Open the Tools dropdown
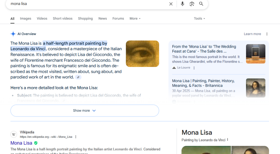This screenshot has height=154, width=280. pyautogui.click(x=199, y=18)
